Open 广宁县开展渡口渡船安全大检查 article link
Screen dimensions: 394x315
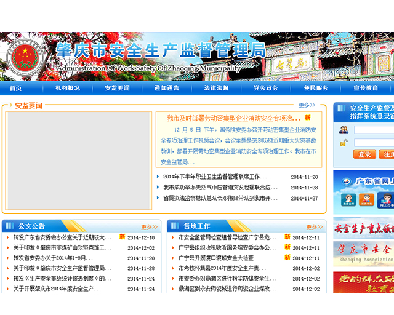tap(215, 258)
